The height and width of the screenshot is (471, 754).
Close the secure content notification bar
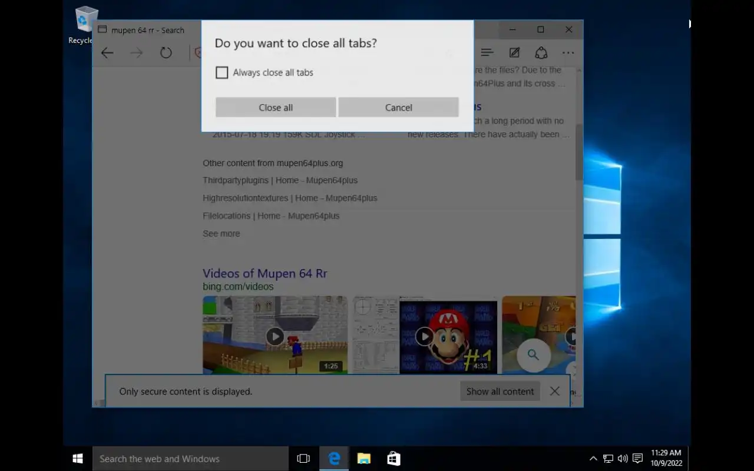554,391
